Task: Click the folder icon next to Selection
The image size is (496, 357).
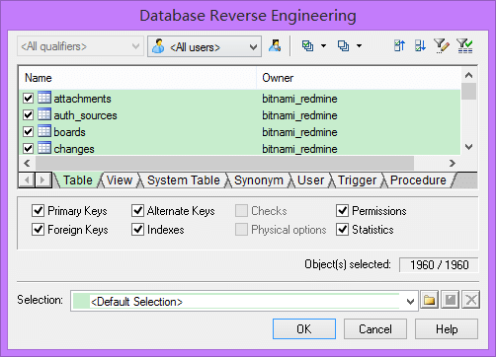Action: pos(429,300)
